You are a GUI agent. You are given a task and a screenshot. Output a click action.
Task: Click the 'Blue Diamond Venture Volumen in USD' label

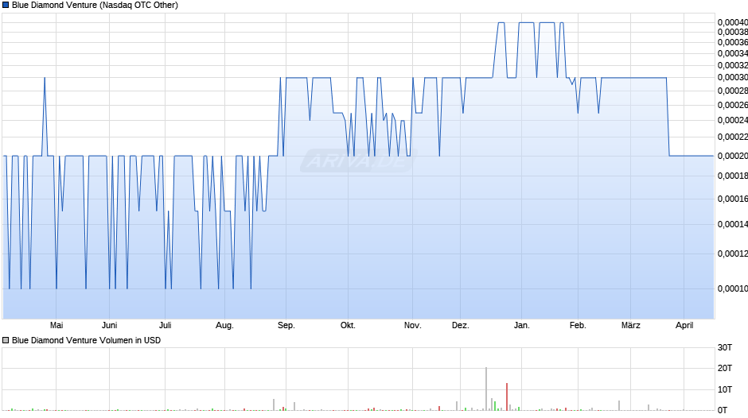click(x=87, y=340)
